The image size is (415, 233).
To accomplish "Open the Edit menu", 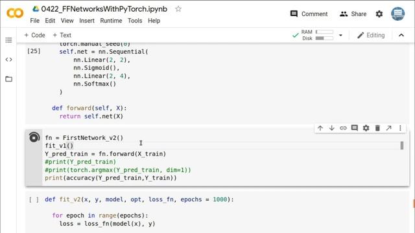I will 50,21.
